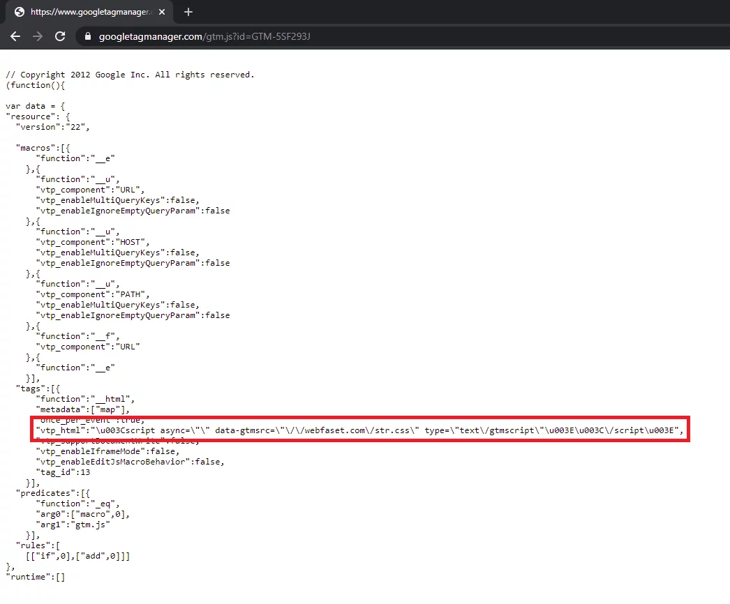Select the refresh icon next to forward arrow
Image resolution: width=730 pixels, height=604 pixels.
tap(60, 36)
